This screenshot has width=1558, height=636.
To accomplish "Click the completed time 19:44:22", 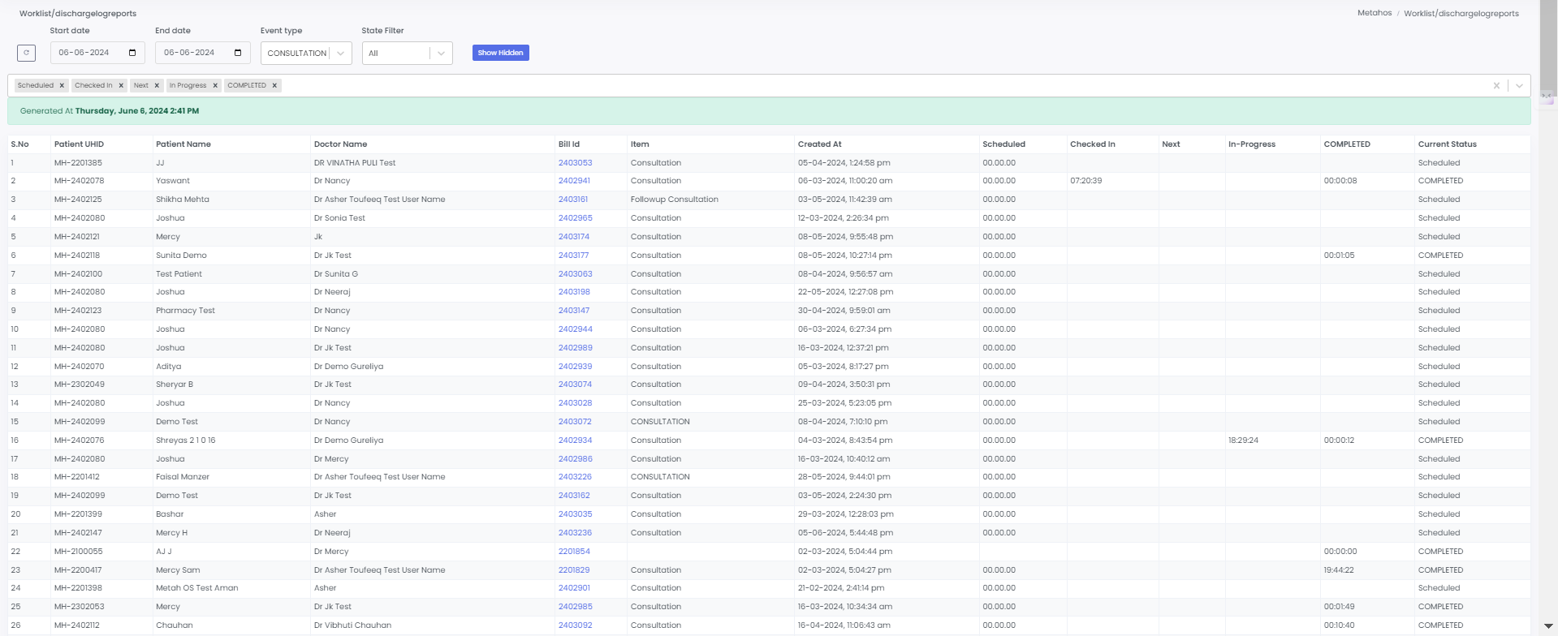I will coord(1339,569).
